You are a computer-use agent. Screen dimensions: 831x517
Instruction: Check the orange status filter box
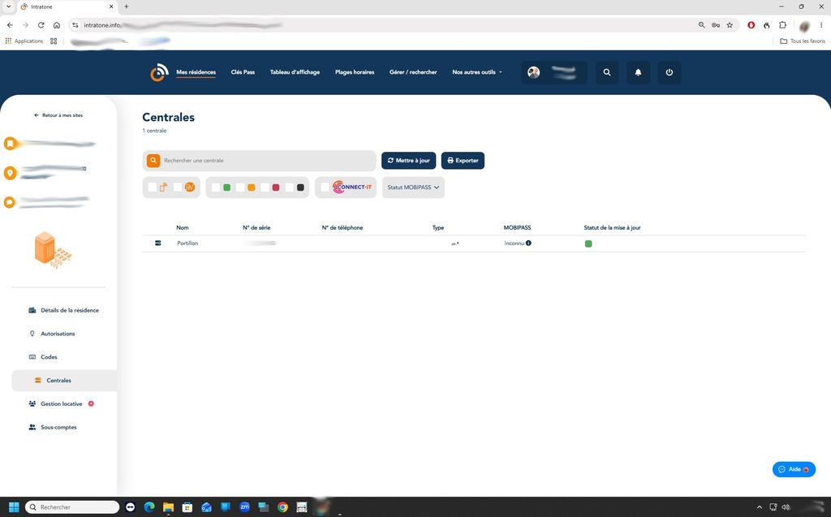[240, 187]
